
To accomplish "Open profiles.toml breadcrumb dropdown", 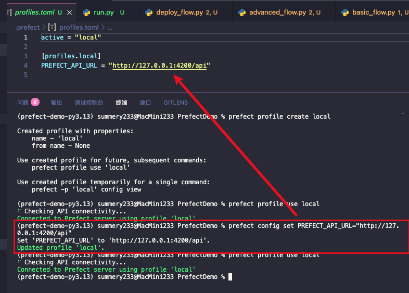I will (79, 27).
